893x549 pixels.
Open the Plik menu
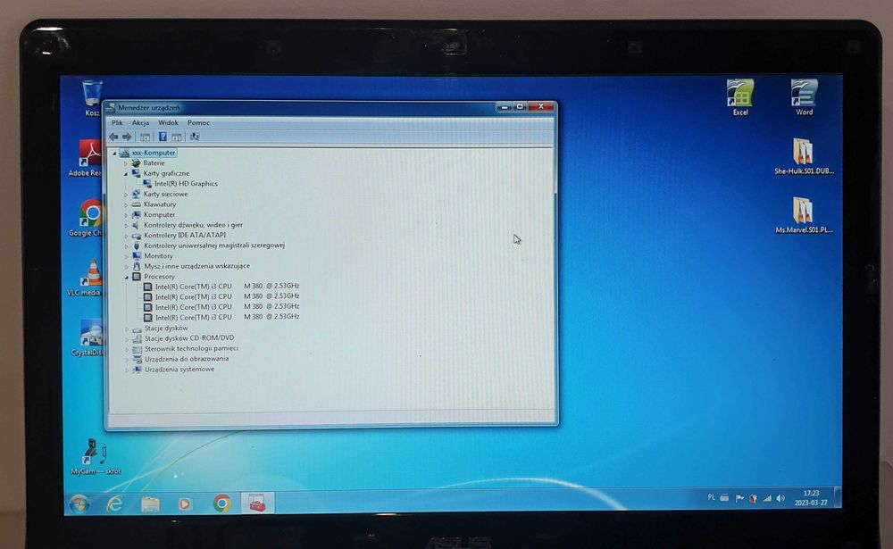117,122
